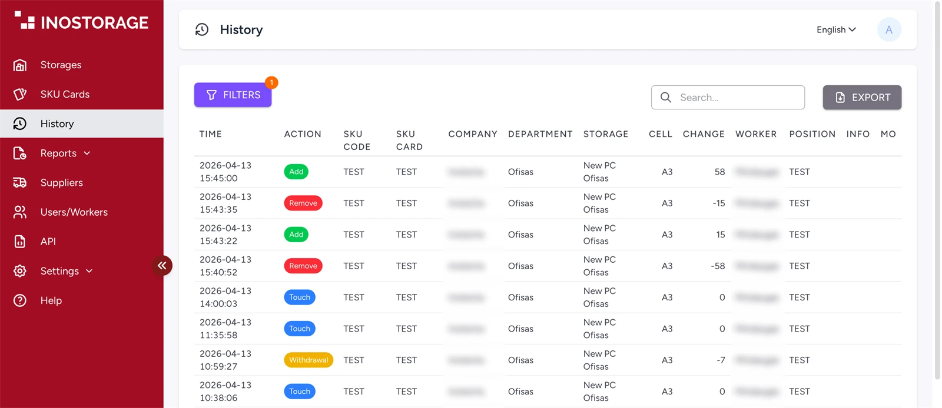Open the FILTERS panel
This screenshot has width=942, height=408.
coord(233,95)
